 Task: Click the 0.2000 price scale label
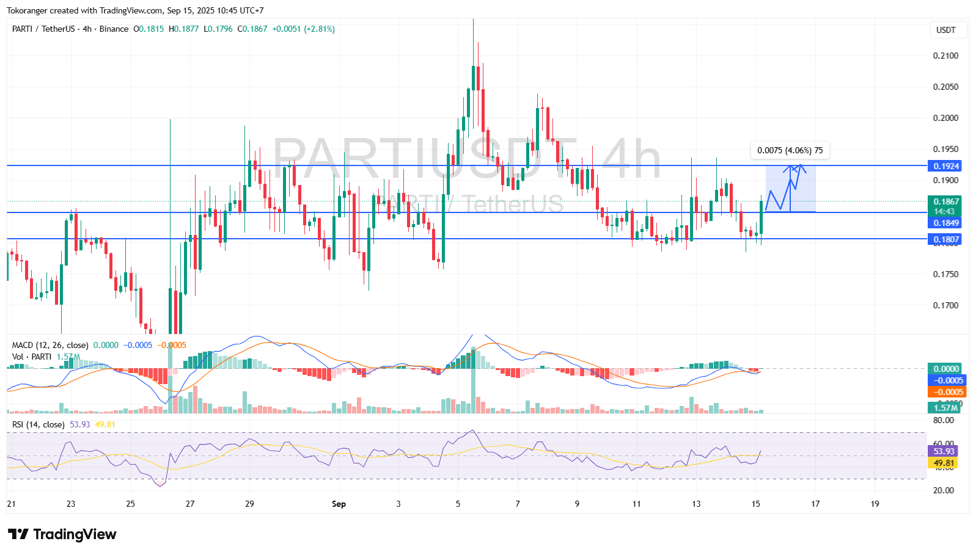[x=945, y=118]
